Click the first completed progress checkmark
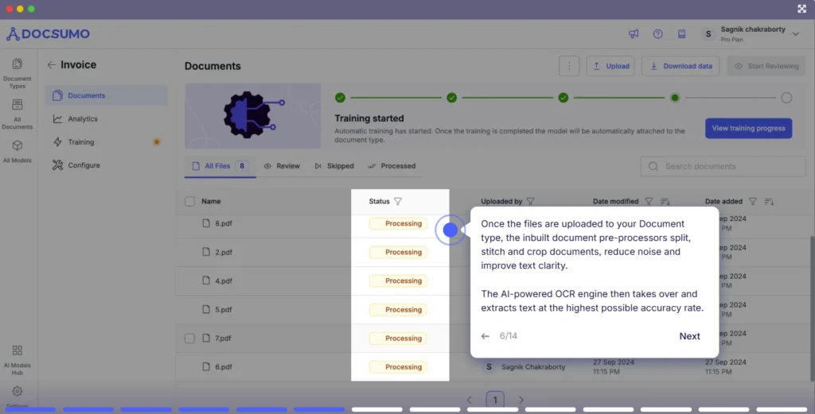 point(340,98)
